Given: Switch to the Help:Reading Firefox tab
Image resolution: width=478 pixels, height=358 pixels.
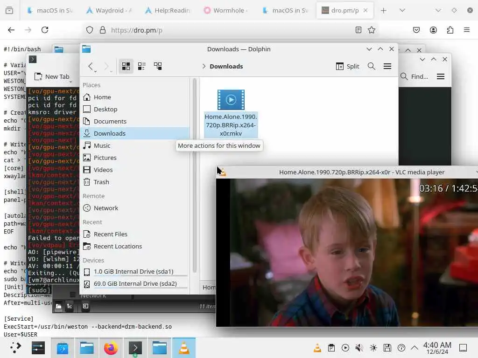Looking at the screenshot, I should coord(168,10).
